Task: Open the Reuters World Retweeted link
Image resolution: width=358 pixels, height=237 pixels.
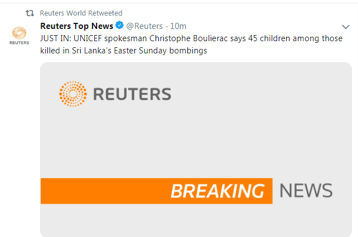Action: 81,13
